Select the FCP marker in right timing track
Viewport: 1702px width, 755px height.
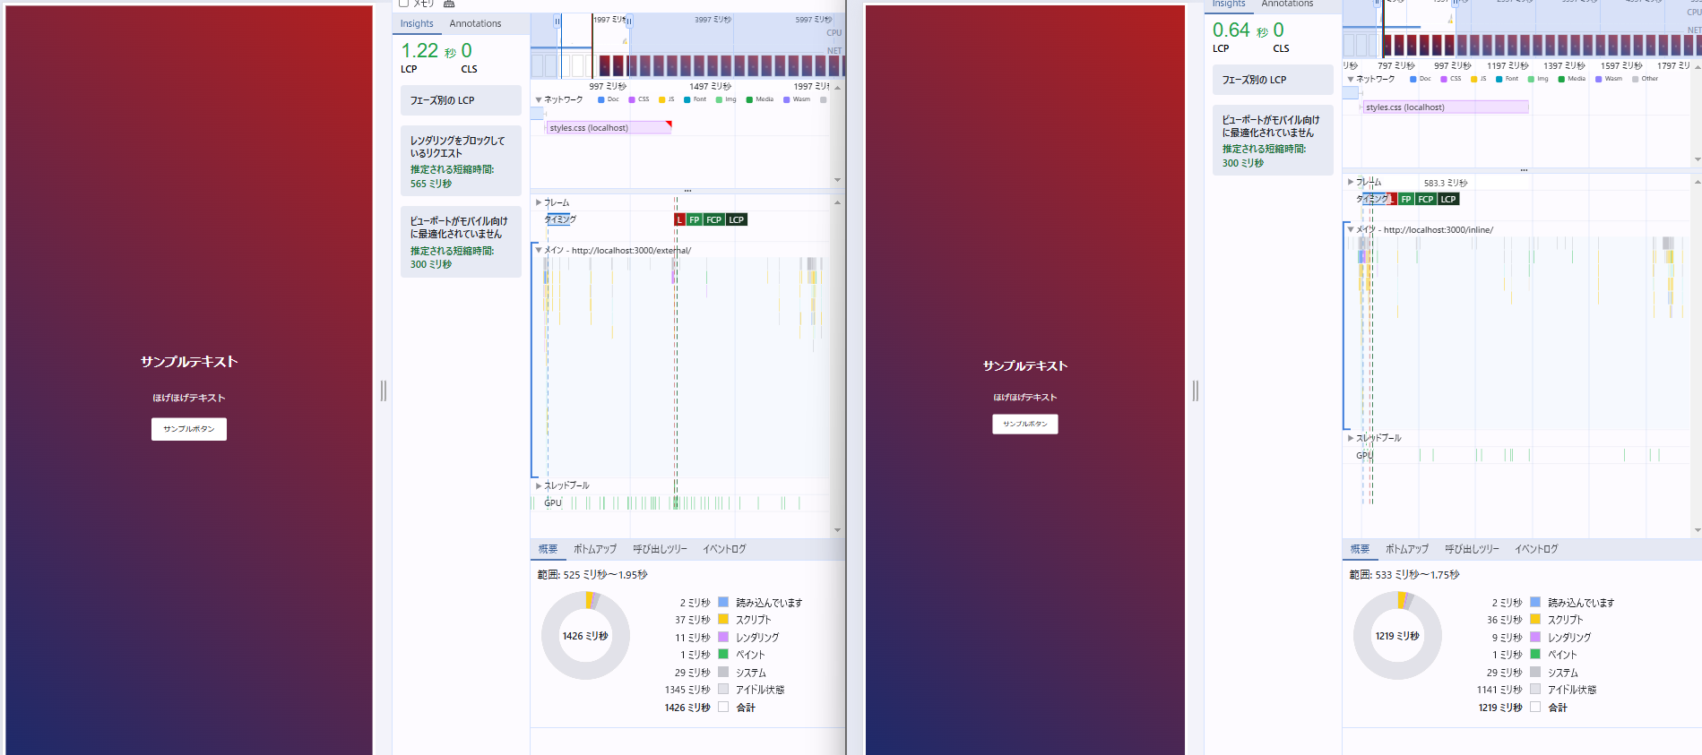(x=1426, y=199)
